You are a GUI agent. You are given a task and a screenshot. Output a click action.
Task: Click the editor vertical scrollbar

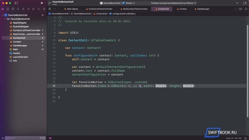[247, 71]
